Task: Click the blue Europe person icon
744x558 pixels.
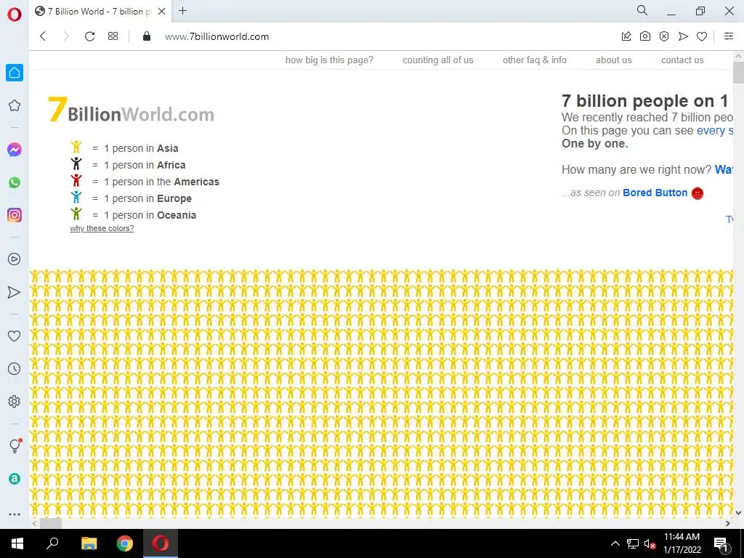Action: click(x=76, y=197)
